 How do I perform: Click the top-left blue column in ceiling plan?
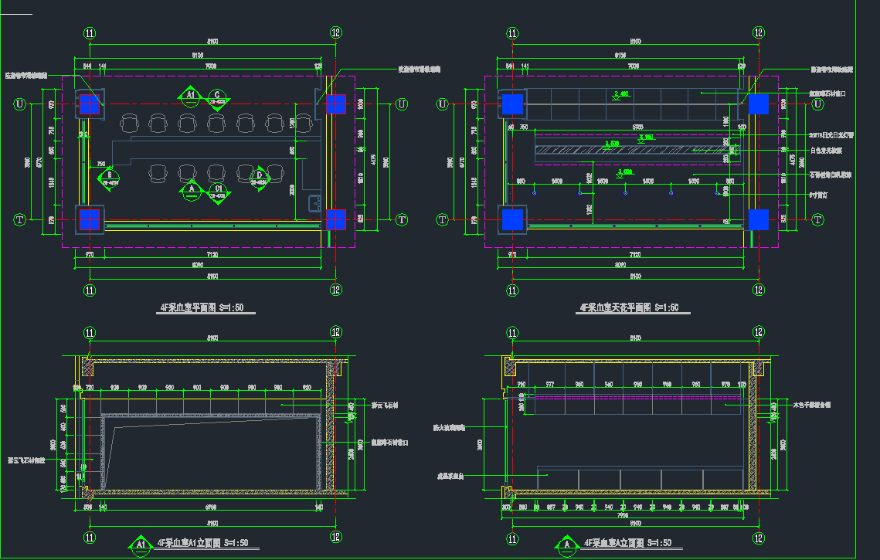tap(512, 104)
